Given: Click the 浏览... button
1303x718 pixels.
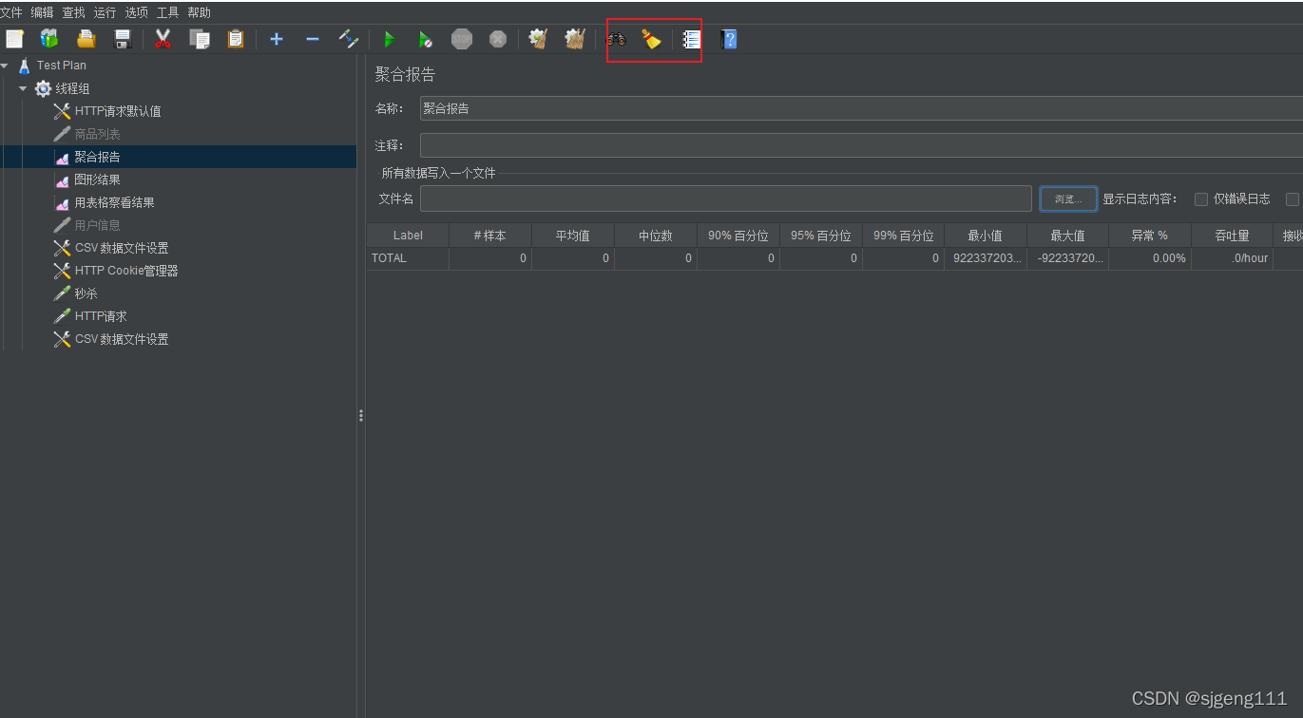Looking at the screenshot, I should click(1069, 198).
